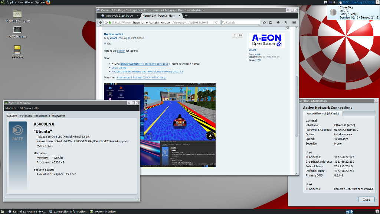This screenshot has width=380, height=214.
Task: Open the browser downloads arrow icon
Action: click(278, 22)
